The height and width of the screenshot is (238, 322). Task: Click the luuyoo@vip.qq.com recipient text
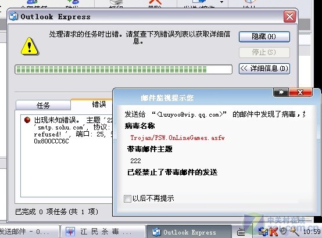pyautogui.click(x=189, y=114)
